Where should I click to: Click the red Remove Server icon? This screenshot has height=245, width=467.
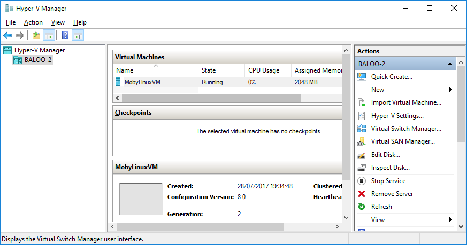coord(362,194)
